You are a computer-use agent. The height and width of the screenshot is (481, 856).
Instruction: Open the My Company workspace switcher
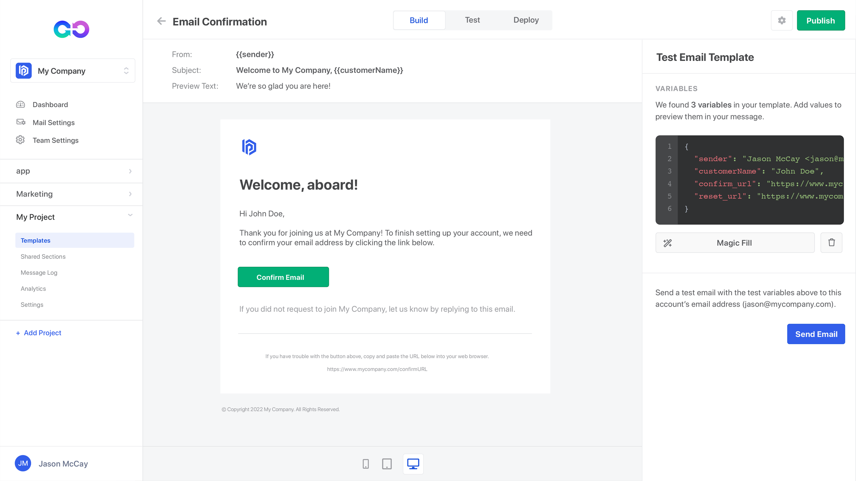pyautogui.click(x=73, y=70)
